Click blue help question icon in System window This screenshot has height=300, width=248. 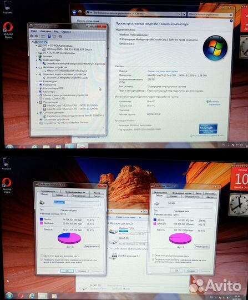(231, 21)
